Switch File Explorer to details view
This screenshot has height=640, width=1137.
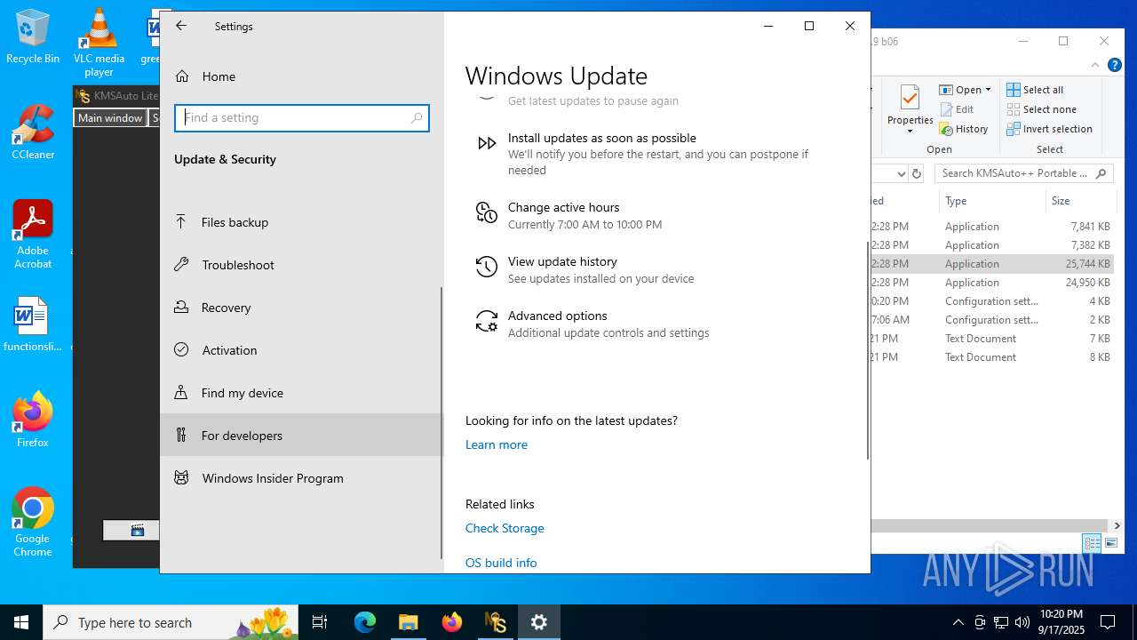coord(1092,543)
